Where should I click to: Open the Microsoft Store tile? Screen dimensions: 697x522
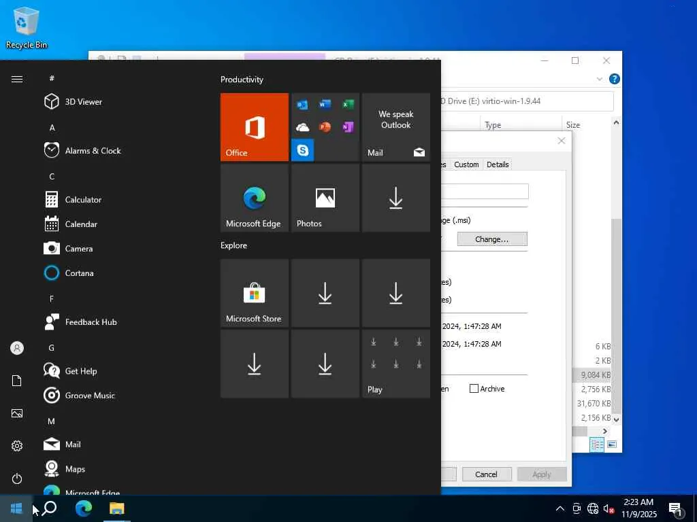click(255, 293)
